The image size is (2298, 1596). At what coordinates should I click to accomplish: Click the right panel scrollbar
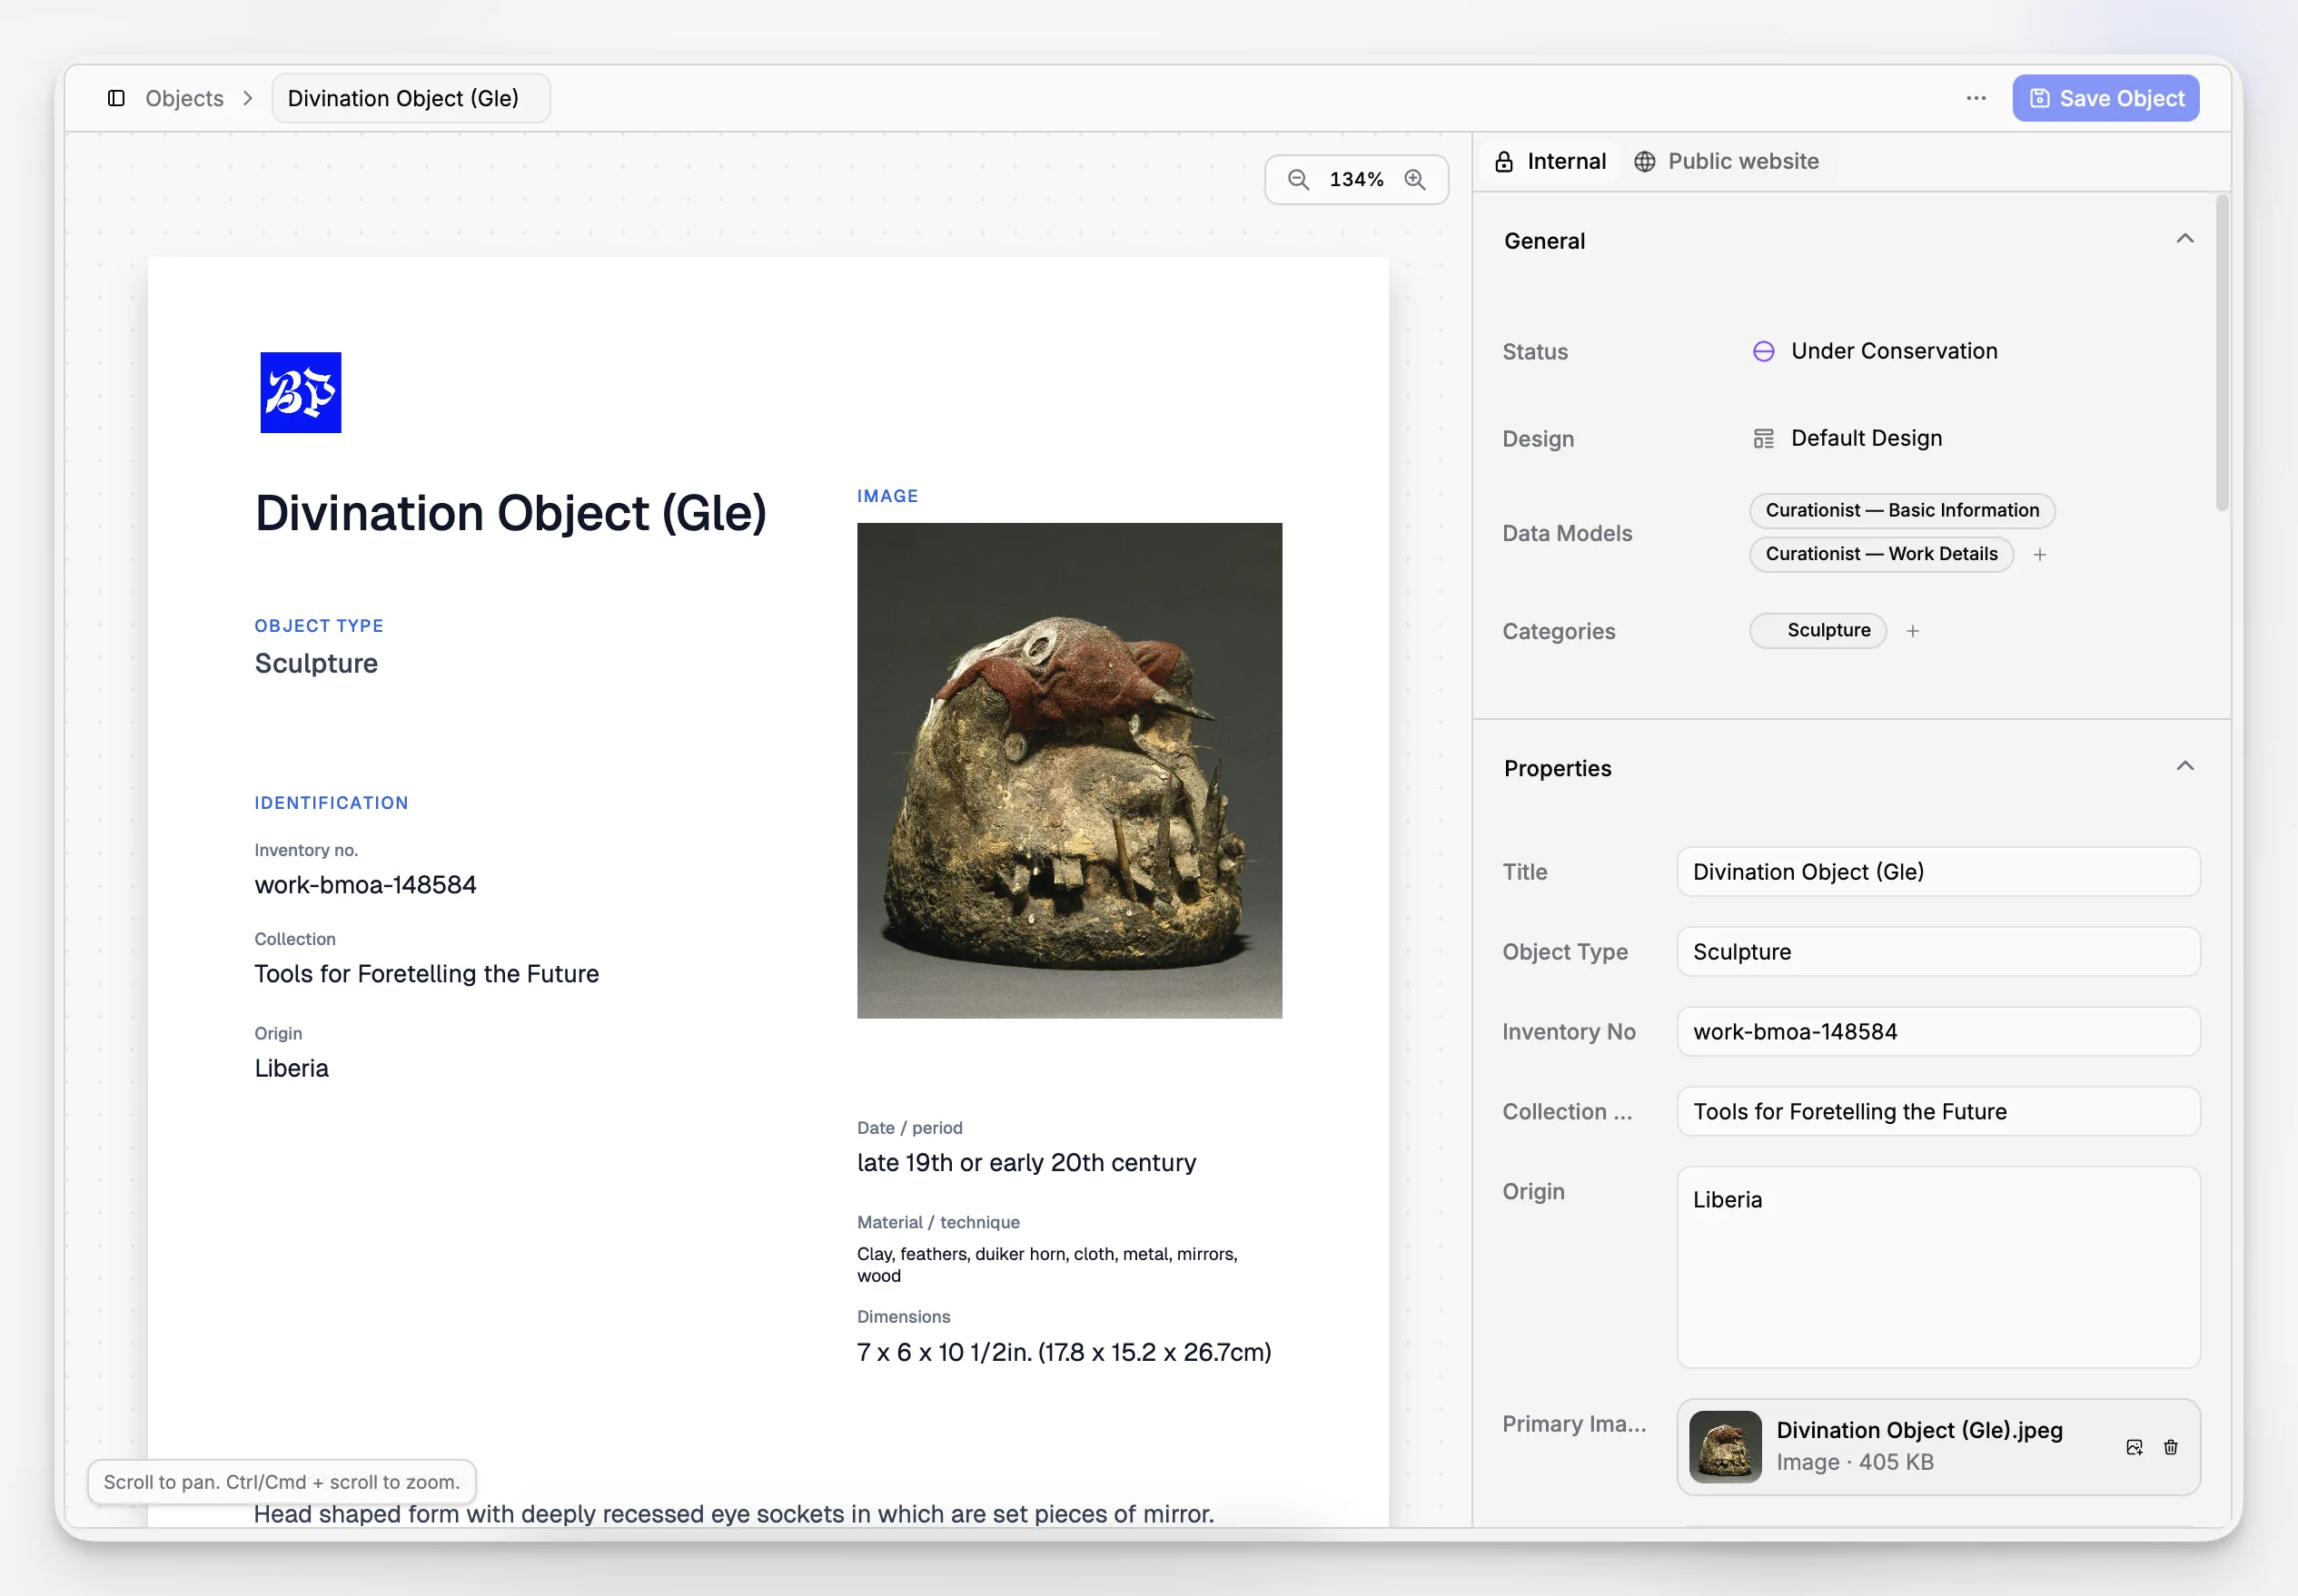coord(2221,354)
